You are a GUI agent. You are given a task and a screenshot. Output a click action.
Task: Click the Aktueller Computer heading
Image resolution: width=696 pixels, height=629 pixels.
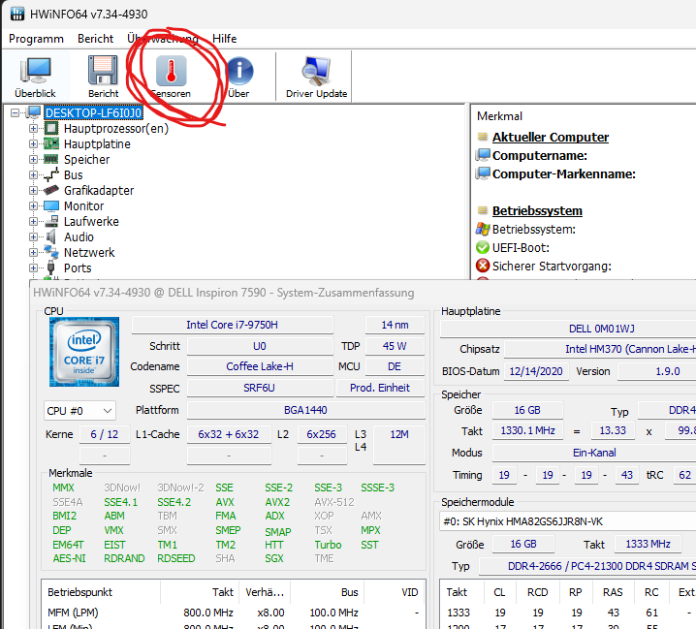pos(551,138)
